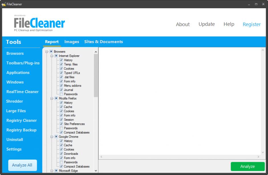Toggle the Mozilla Firefox group checkbox
Viewport: 268px width, 175px height.
point(56,98)
